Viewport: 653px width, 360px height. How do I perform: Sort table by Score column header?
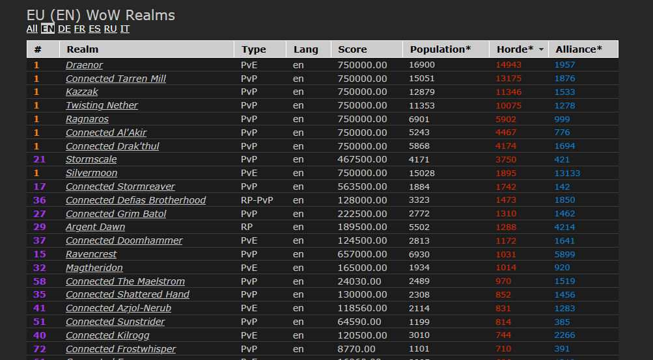click(367, 49)
